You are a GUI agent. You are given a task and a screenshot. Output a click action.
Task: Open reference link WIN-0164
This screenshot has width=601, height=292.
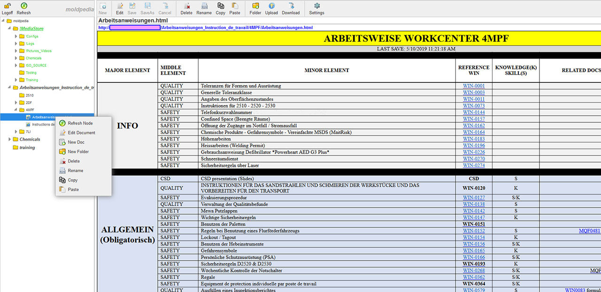(474, 132)
